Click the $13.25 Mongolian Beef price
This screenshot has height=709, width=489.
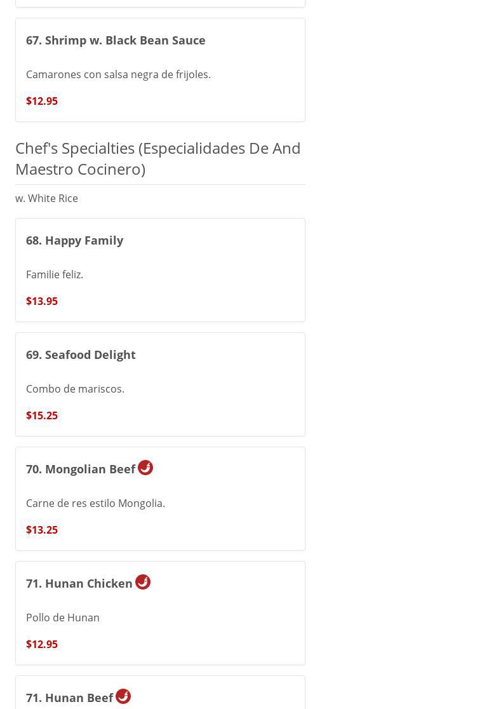coord(42,530)
